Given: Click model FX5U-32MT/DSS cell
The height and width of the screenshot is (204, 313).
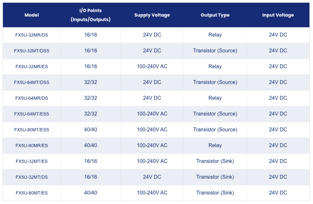Looking at the screenshot, I should pyautogui.click(x=32, y=51).
